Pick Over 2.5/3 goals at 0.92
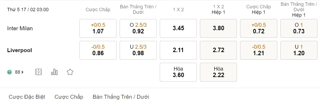Image resolution: width=324 pixels, height=106 pixels. click(x=138, y=28)
